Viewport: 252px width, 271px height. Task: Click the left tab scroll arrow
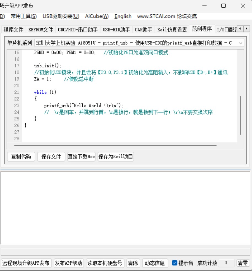(240, 28)
